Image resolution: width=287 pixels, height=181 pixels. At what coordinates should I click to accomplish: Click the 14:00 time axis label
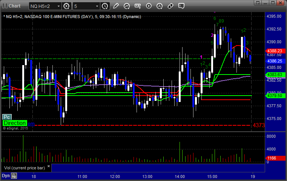(180, 176)
